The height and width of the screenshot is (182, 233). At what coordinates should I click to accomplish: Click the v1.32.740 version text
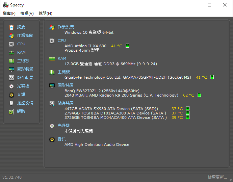[12, 177]
